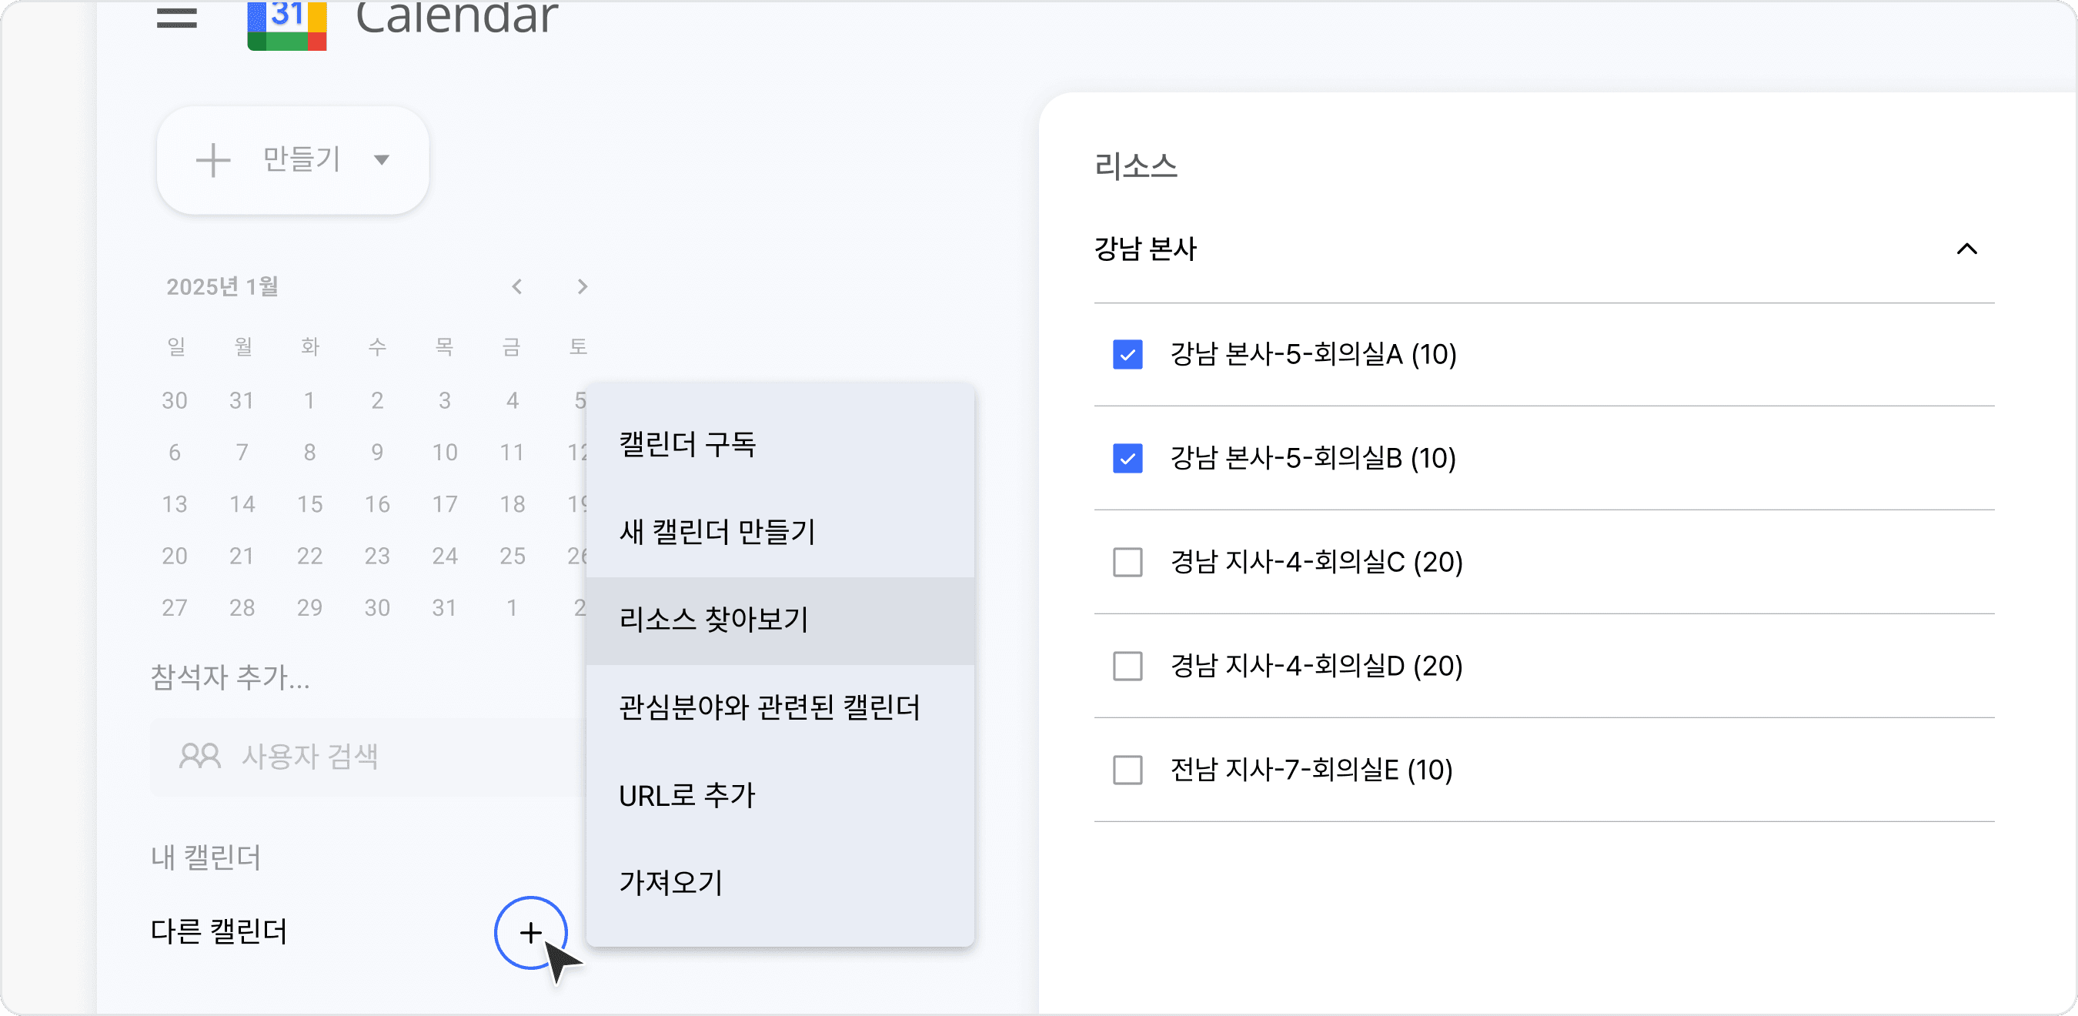Click the user search icon in 사용자 검색
Screen dimensions: 2078x1016
click(199, 756)
